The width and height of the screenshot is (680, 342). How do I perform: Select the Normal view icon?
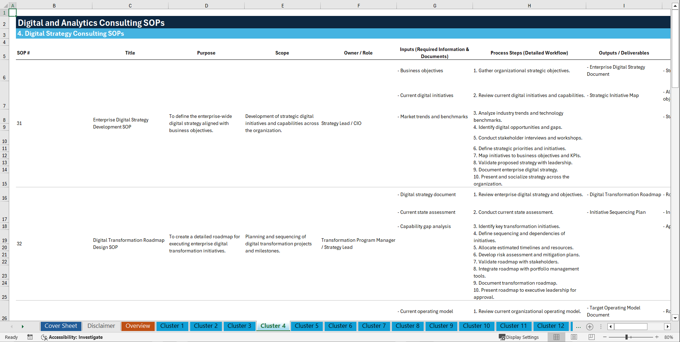click(x=556, y=337)
